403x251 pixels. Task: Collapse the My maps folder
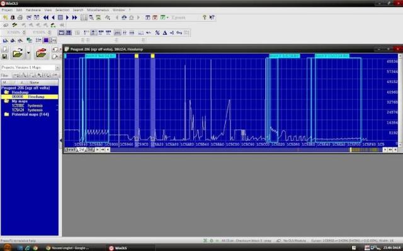(6, 101)
